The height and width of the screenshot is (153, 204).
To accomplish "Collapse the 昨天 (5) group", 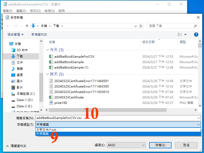I will (47, 74).
